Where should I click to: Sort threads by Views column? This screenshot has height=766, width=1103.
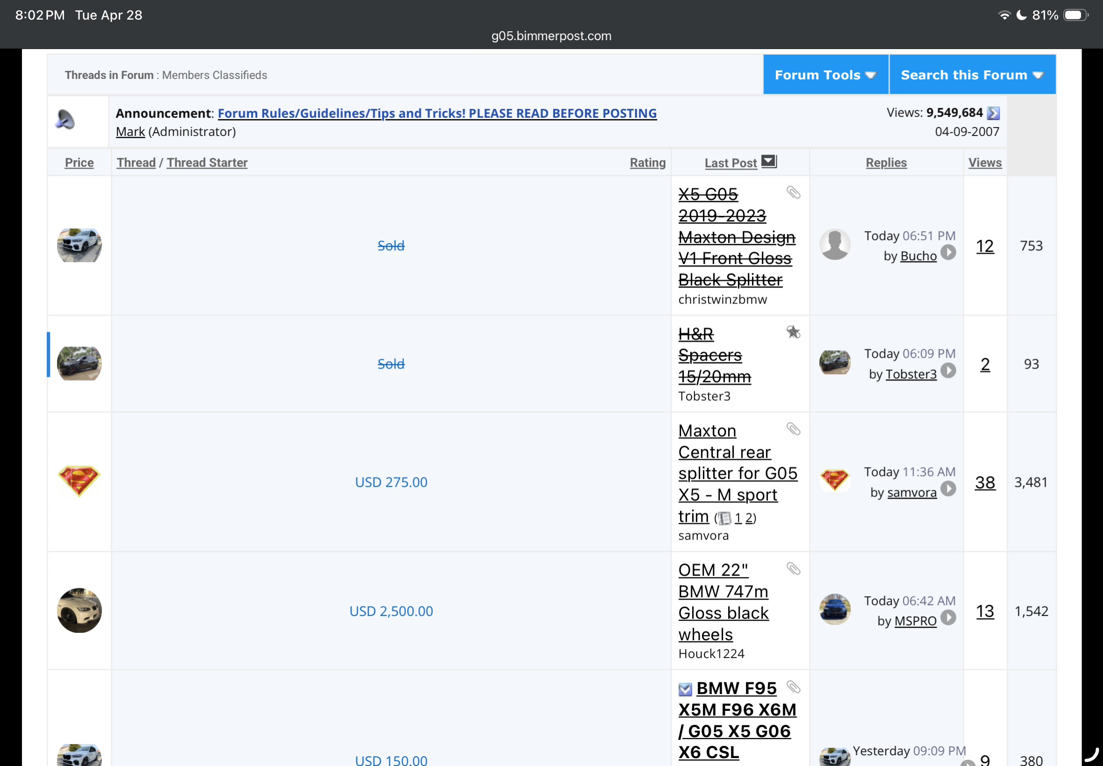tap(984, 163)
